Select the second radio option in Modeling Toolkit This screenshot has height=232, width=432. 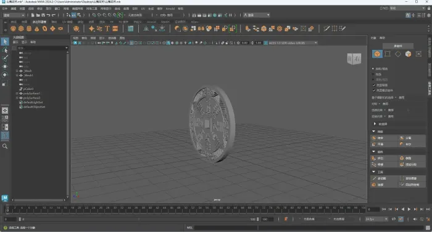tap(373, 74)
